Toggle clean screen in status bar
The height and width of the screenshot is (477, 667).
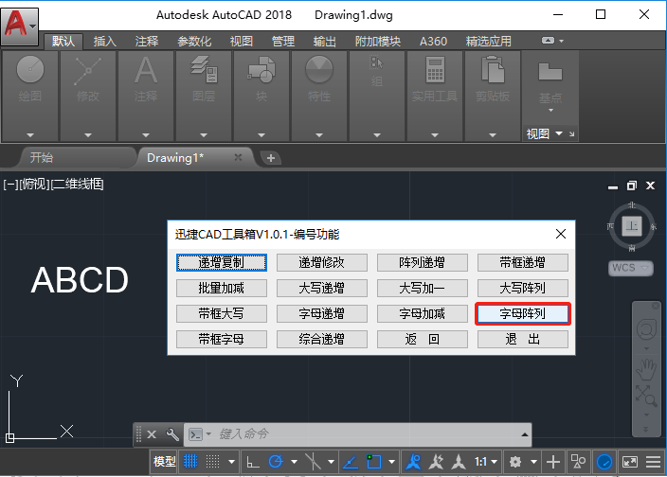tap(630, 462)
